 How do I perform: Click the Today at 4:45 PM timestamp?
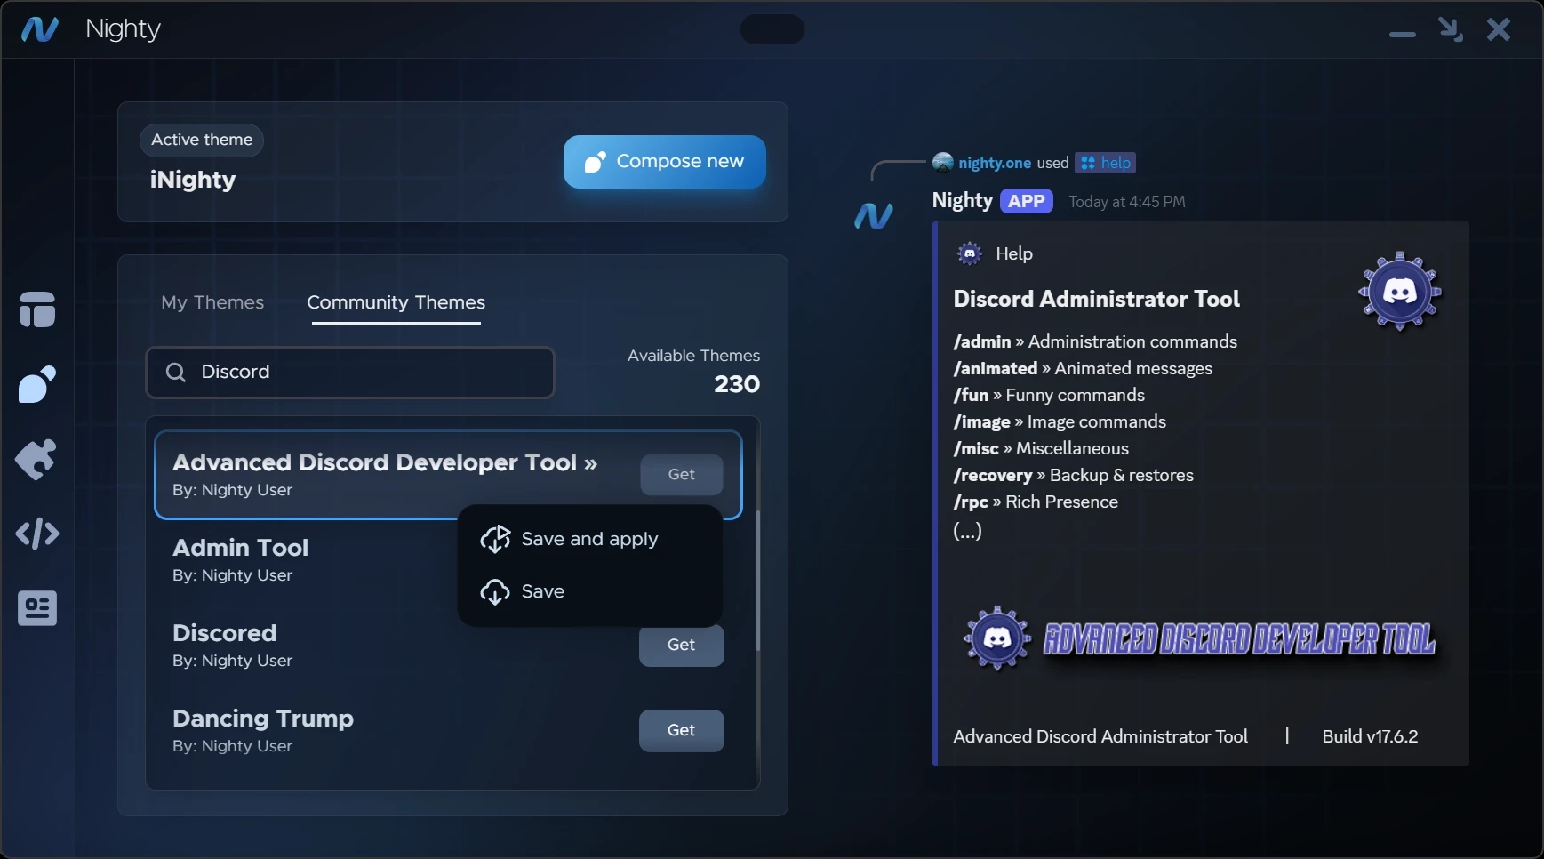point(1127,202)
